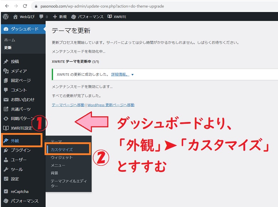Click すべての更新が完了しました text
Screen dimensions: 278x207
(x=77, y=96)
